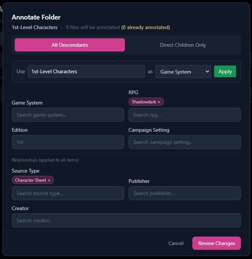The width and height of the screenshot is (252, 259).
Task: Remove the Character Sheet tag with its ×
Action: (49, 180)
